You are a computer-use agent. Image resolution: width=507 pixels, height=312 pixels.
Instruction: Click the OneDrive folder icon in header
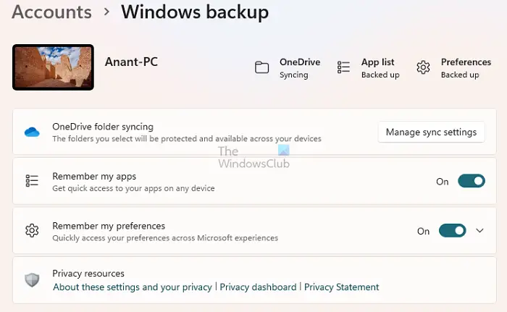pos(262,68)
